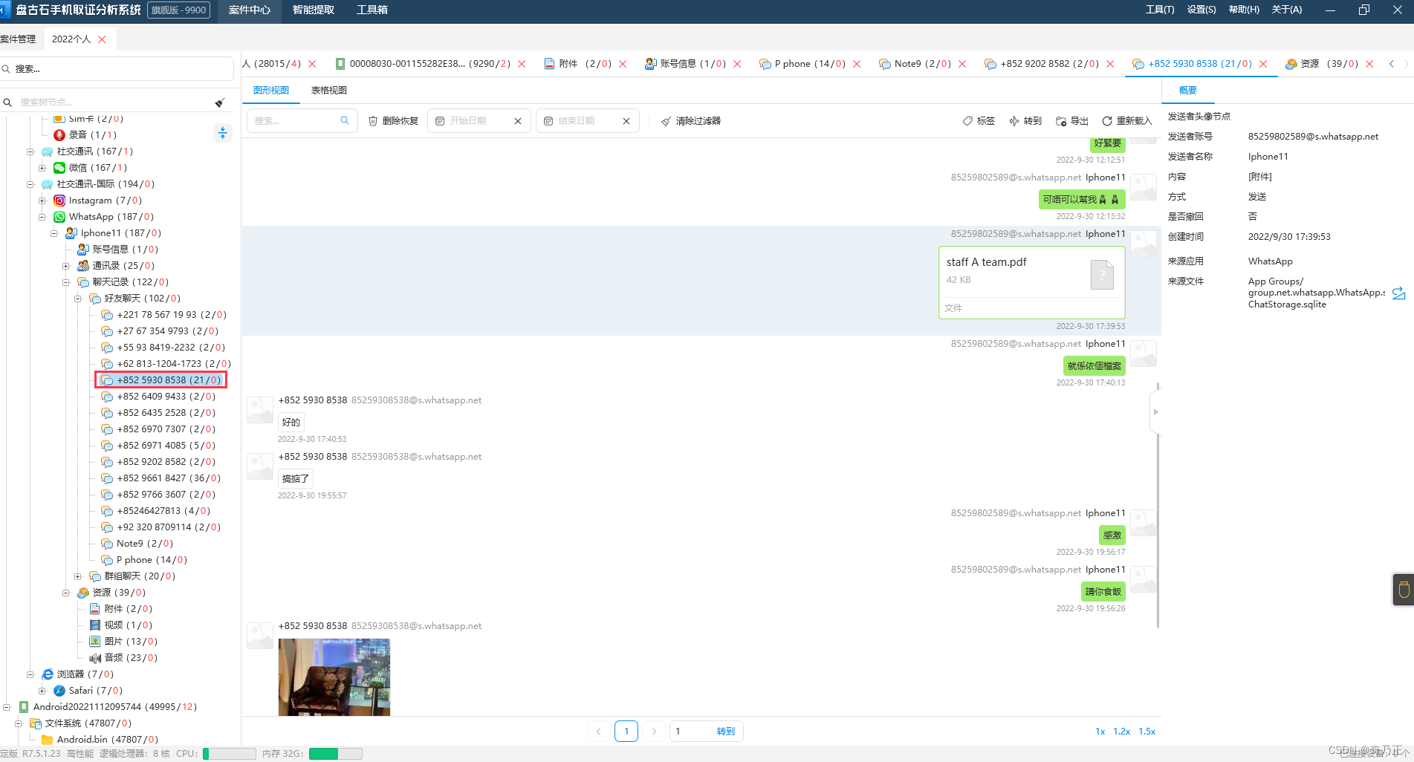Viewport: 1414px width, 762px height.
Task: Open the 智能提取 menu
Action: (314, 10)
